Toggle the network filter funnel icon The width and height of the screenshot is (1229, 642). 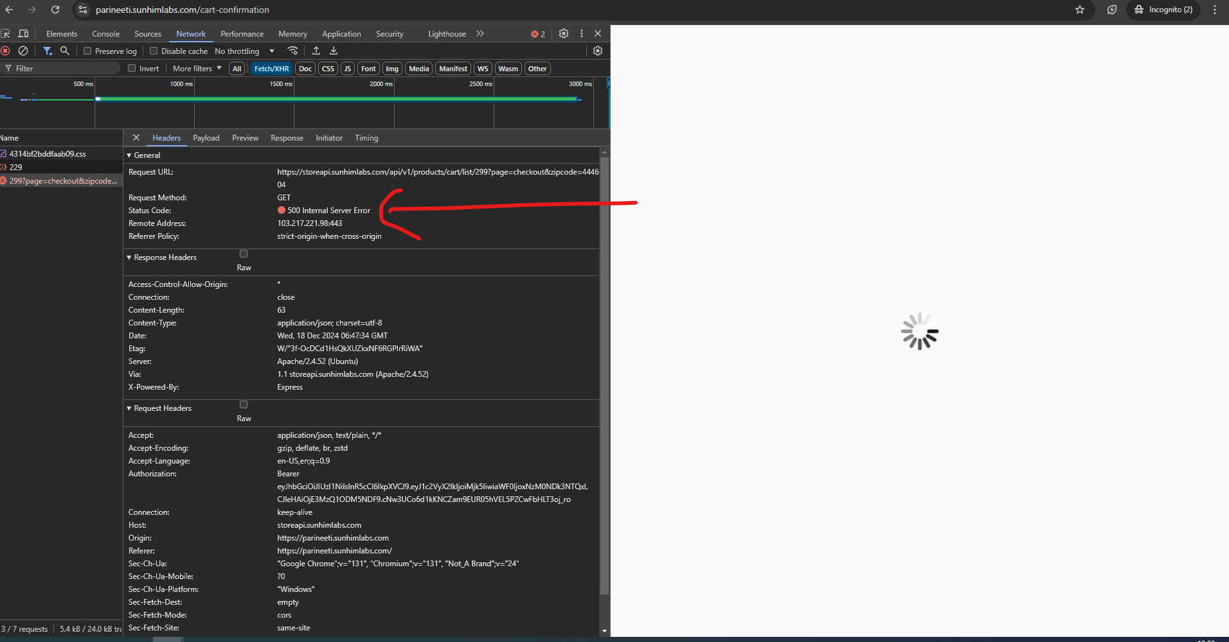click(x=47, y=51)
